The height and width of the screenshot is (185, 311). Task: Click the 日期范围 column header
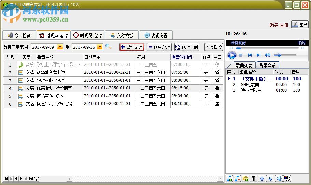(x=109, y=57)
